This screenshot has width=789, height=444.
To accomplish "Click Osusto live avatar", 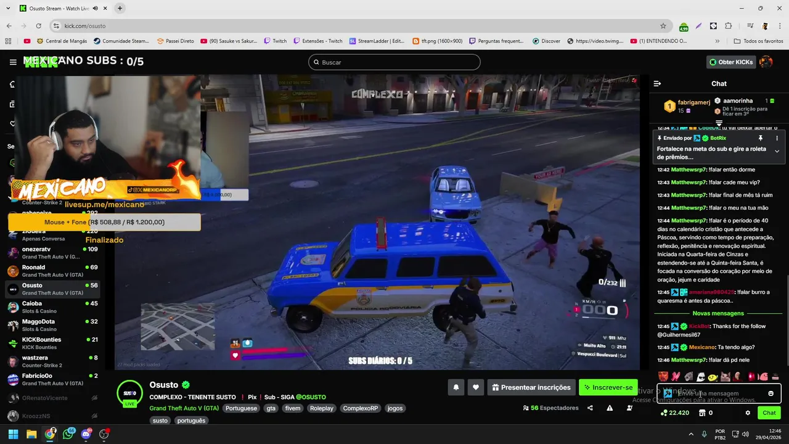I will [129, 393].
